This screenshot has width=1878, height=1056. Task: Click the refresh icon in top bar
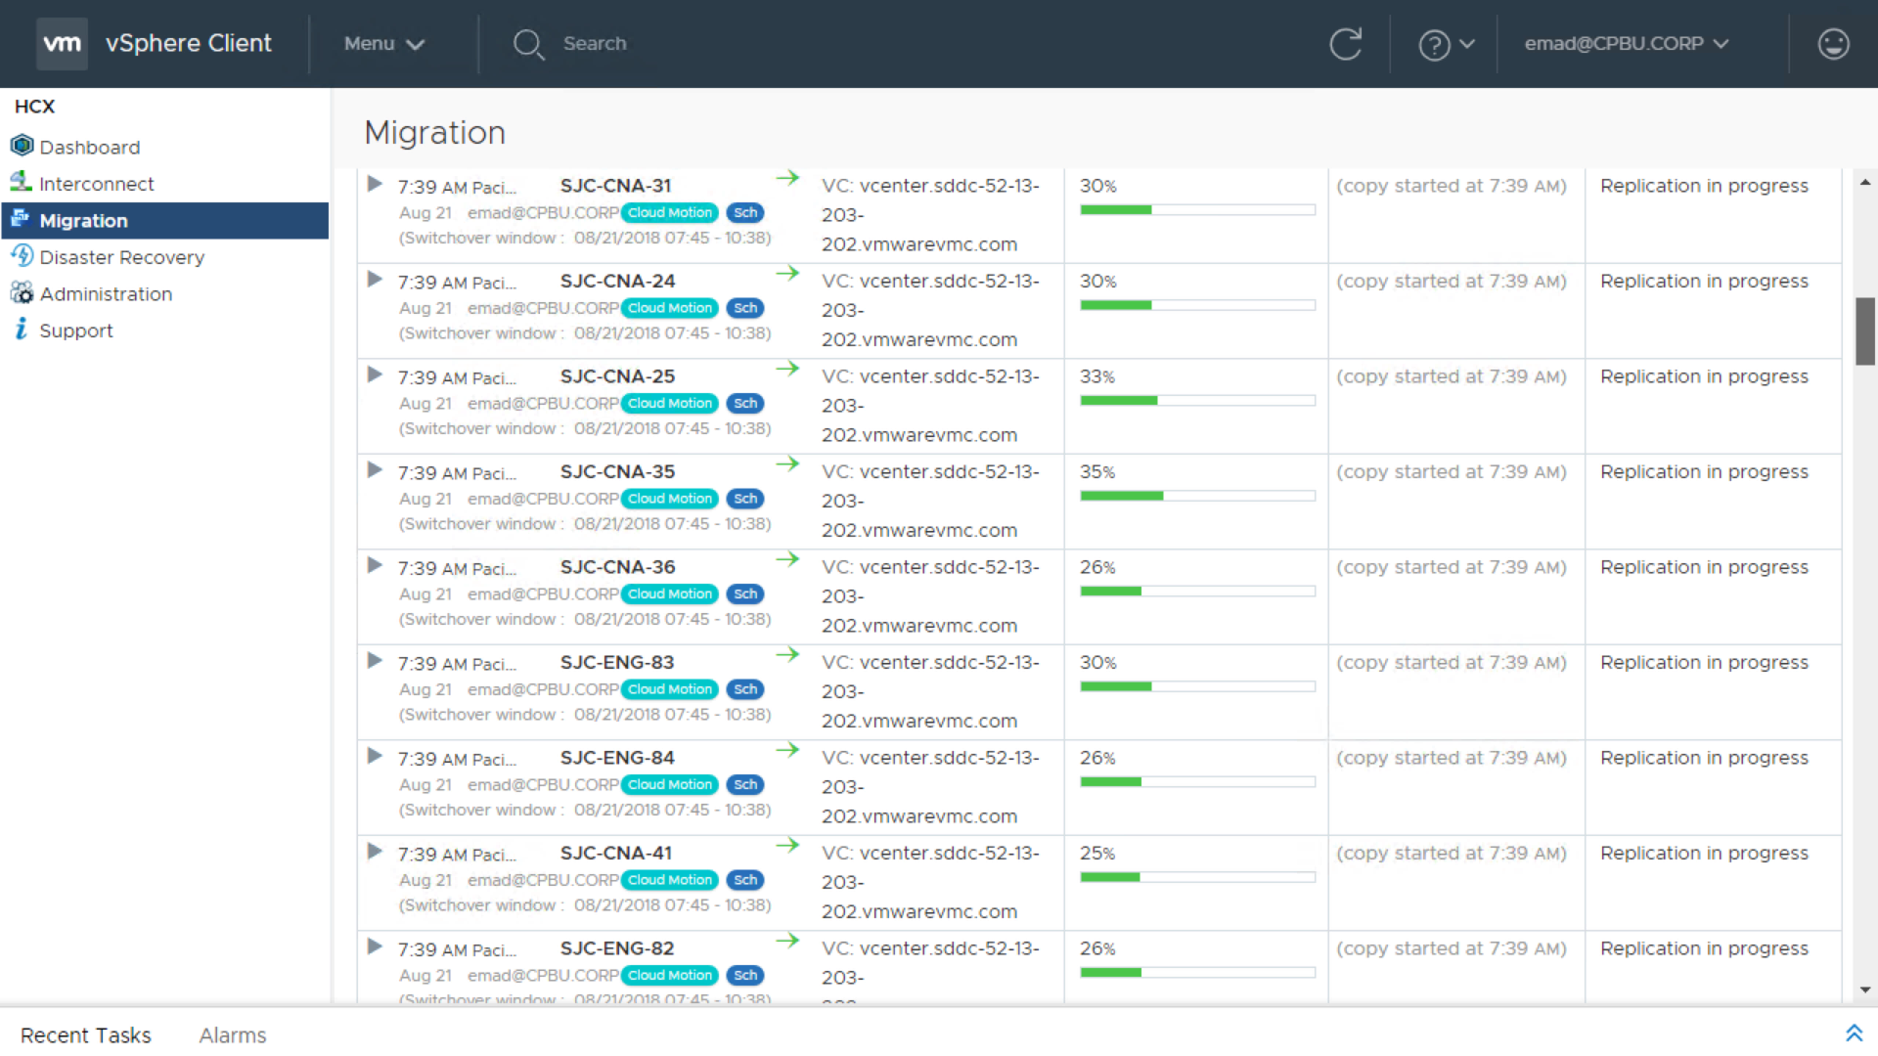[x=1345, y=44]
